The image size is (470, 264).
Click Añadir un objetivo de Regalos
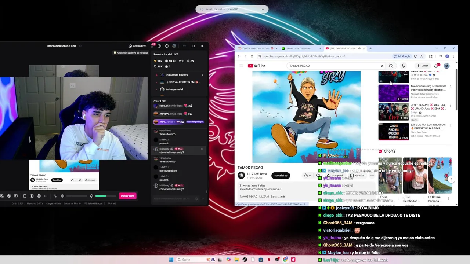click(x=131, y=53)
